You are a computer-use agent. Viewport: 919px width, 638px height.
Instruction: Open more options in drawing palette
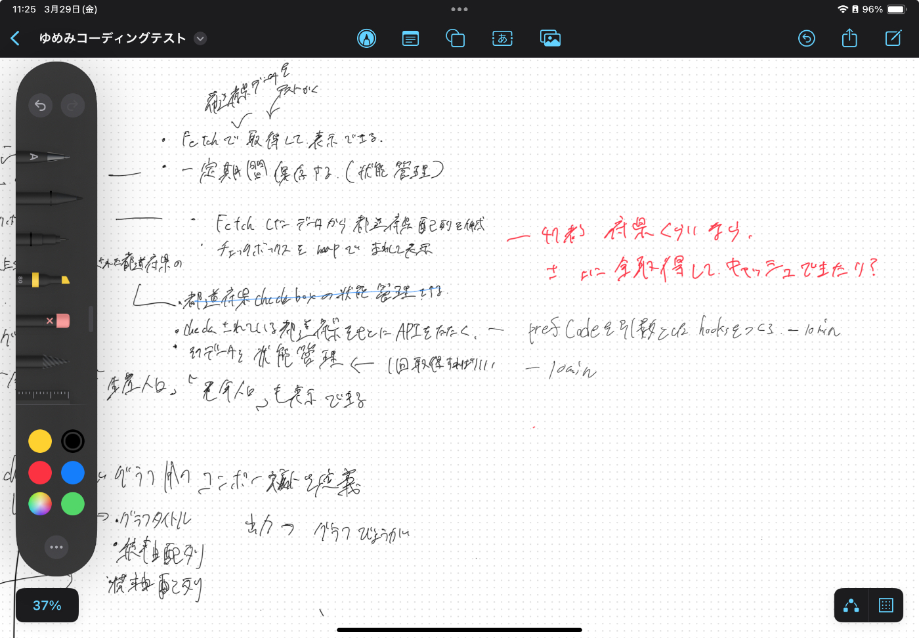pos(56,547)
